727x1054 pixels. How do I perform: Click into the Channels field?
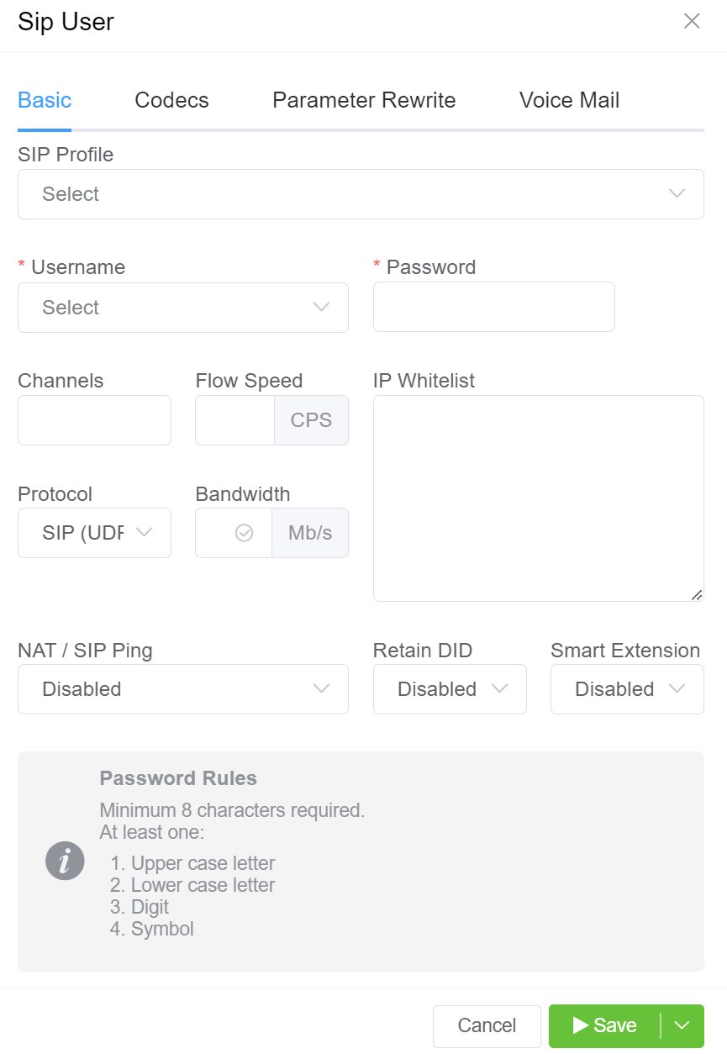(x=94, y=420)
